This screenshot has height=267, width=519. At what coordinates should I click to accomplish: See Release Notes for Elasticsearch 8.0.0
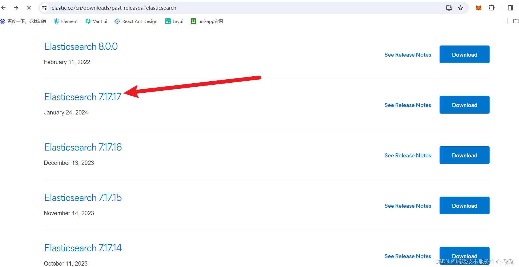click(408, 55)
